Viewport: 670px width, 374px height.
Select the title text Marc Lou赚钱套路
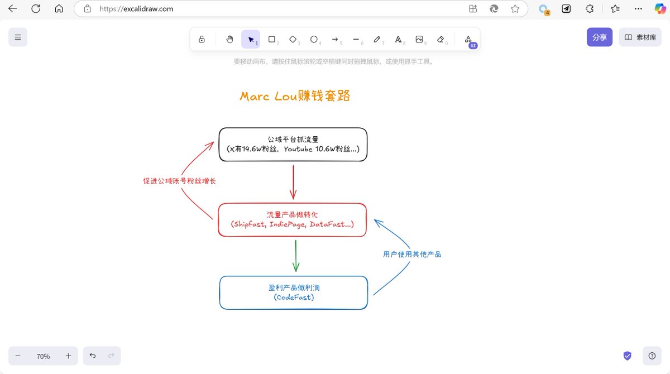295,96
